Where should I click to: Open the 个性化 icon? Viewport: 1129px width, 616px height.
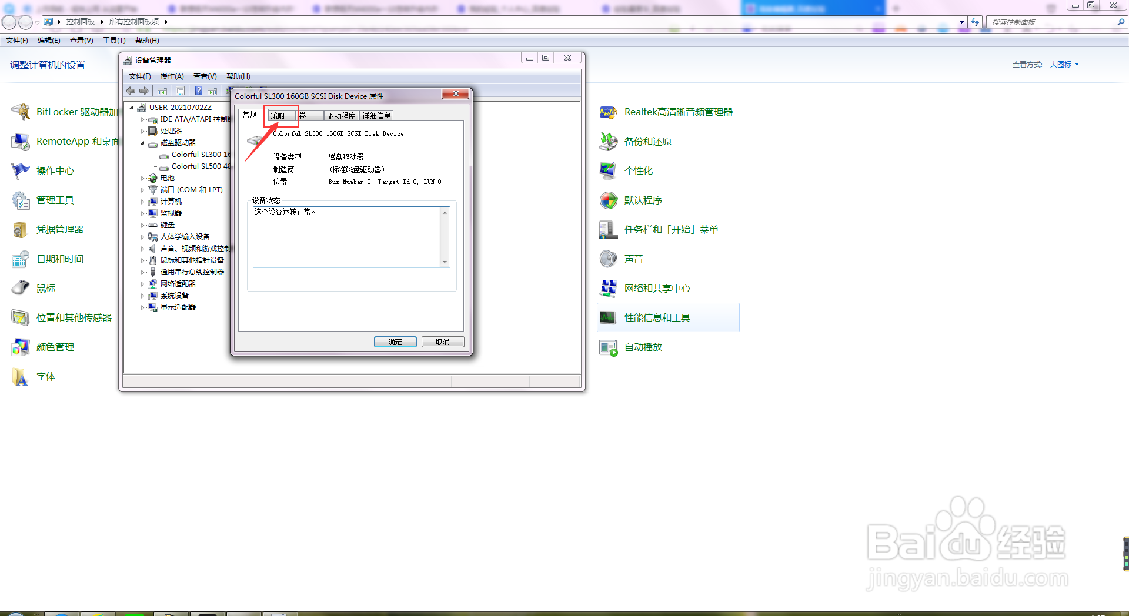(x=609, y=170)
